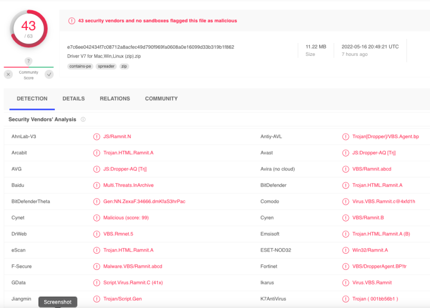Click the question mark community score badge
Image resolution: width=430 pixels, height=308 pixels.
28,61
